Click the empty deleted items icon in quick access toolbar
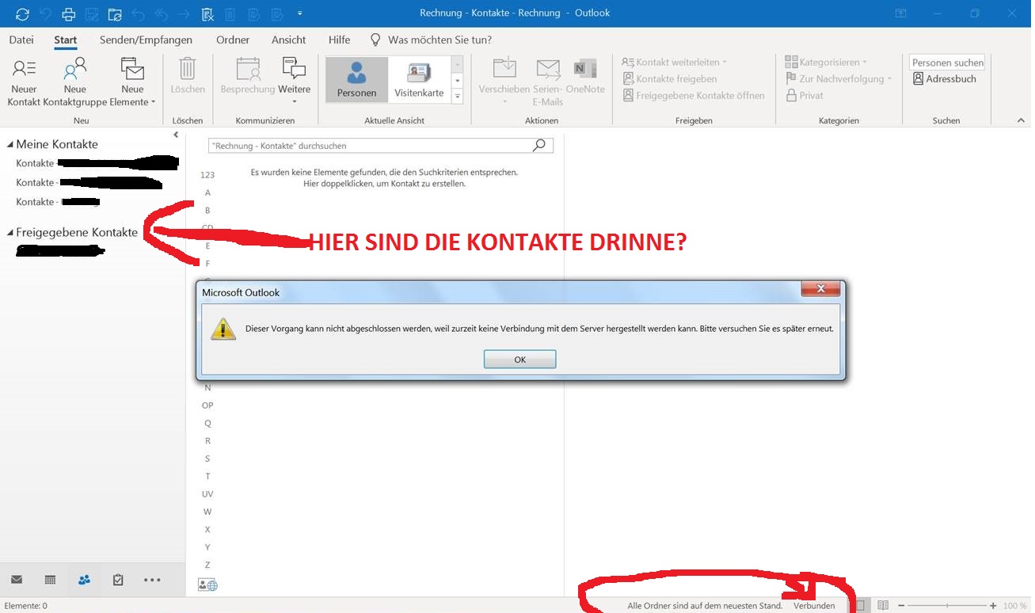This screenshot has width=1035, height=613. click(207, 13)
